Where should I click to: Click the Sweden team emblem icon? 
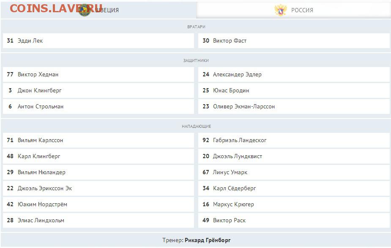(x=85, y=10)
